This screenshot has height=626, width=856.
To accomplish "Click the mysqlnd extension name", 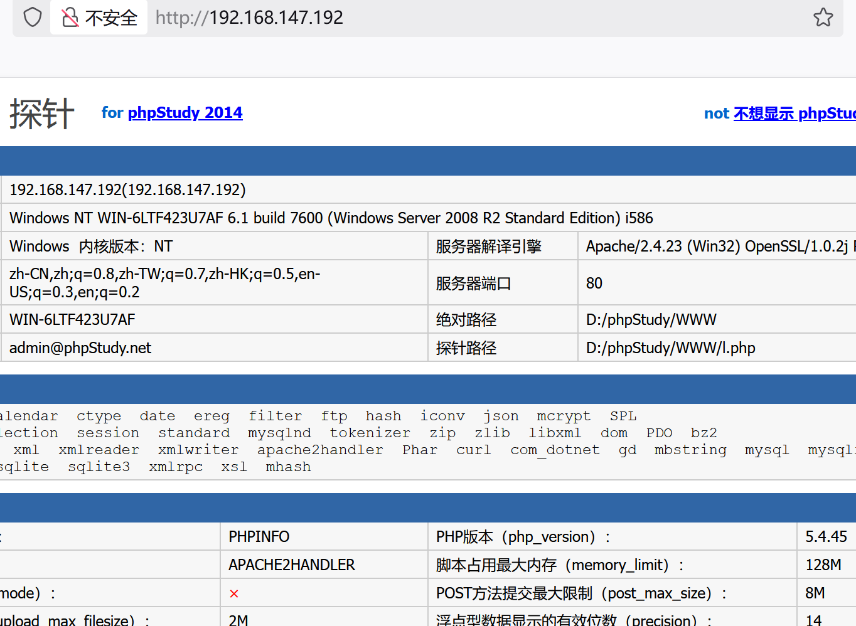I will click(x=279, y=433).
